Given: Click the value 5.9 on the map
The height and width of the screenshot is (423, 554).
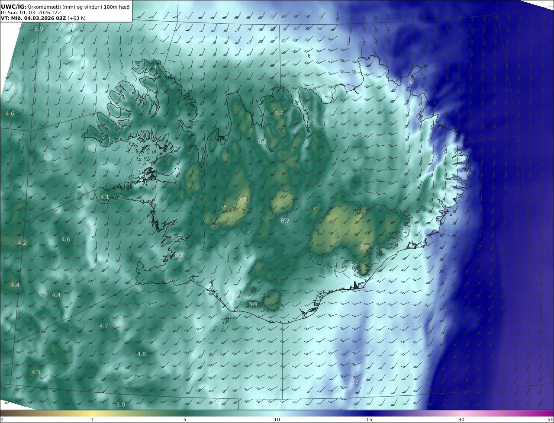Looking at the screenshot, I should (x=39, y=29).
